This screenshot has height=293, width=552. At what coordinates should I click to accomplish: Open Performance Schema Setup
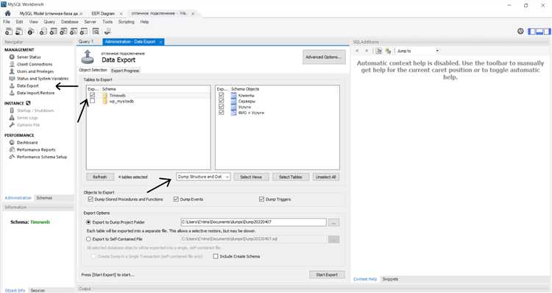tap(41, 157)
